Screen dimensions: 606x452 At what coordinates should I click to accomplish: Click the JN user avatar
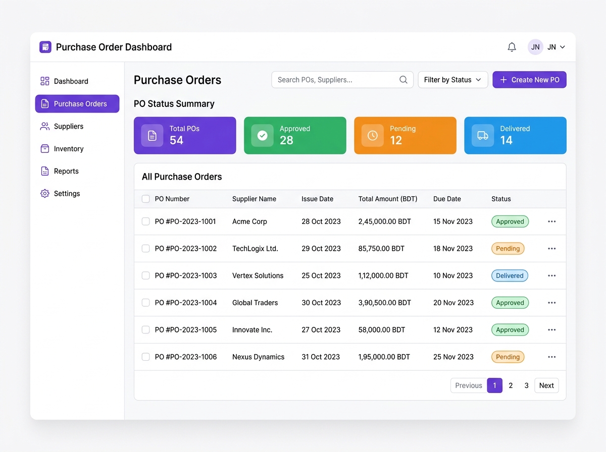click(535, 47)
